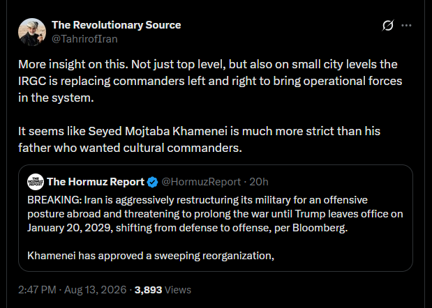The height and width of the screenshot is (308, 432).
Task: Open the three-dot More options menu
Action: (x=406, y=25)
